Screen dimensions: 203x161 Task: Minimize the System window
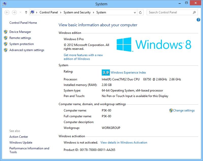[180, 3]
